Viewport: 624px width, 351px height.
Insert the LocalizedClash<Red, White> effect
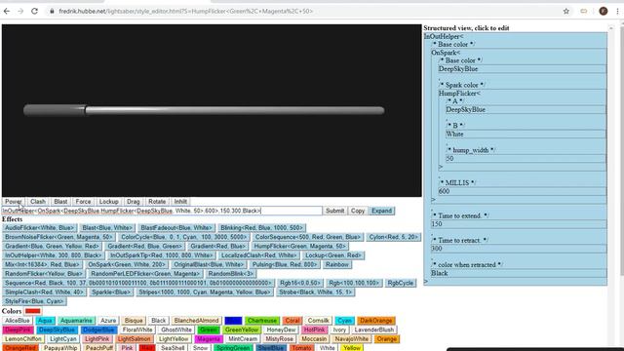259,255
